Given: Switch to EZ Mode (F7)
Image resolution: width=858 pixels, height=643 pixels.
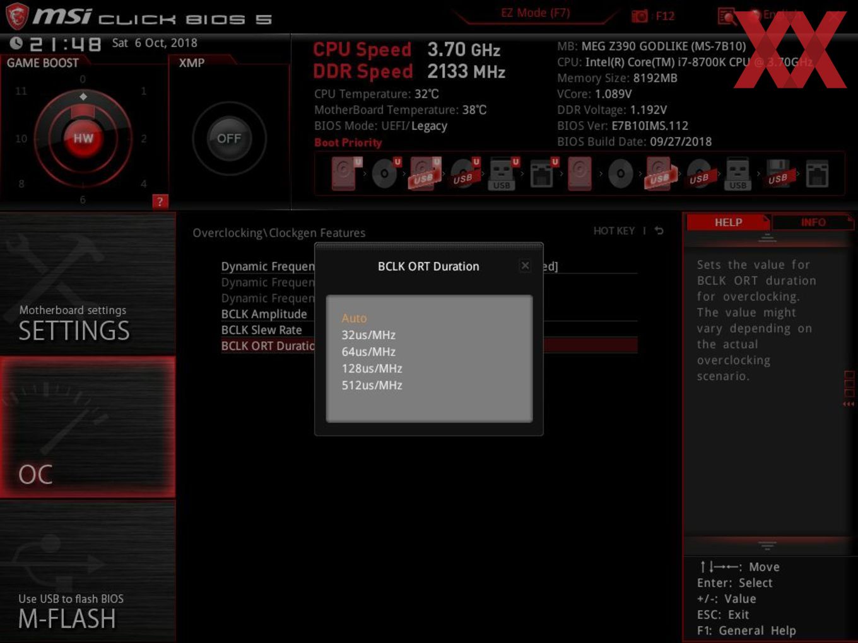Looking at the screenshot, I should (x=535, y=13).
